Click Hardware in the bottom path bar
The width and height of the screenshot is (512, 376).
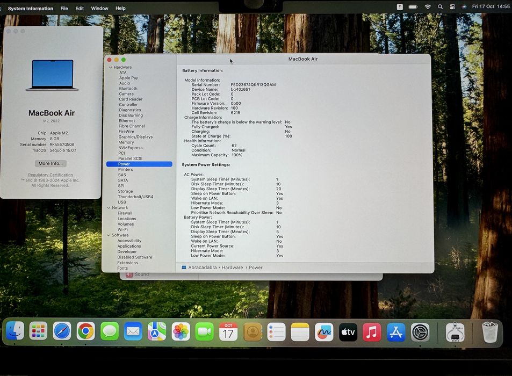point(232,267)
